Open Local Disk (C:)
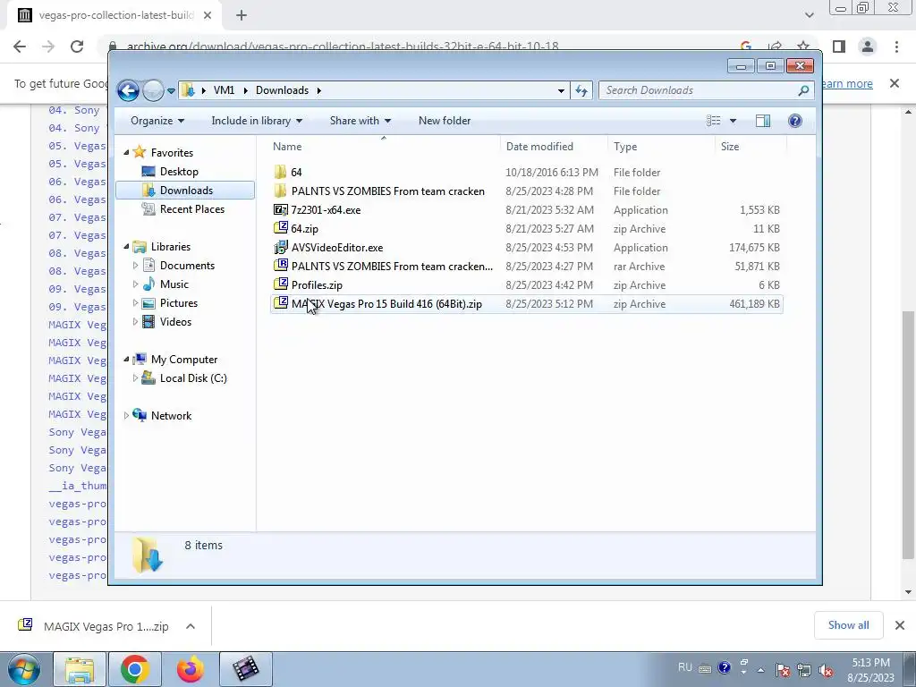The width and height of the screenshot is (916, 687). point(193,378)
